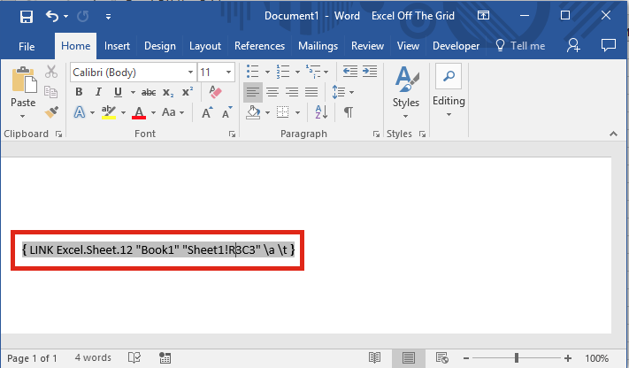The width and height of the screenshot is (629, 368).
Task: Toggle Subscript formatting
Action: (x=168, y=92)
